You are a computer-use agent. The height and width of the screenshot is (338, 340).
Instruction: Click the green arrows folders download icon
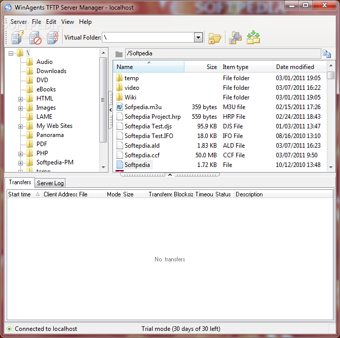coord(253,38)
